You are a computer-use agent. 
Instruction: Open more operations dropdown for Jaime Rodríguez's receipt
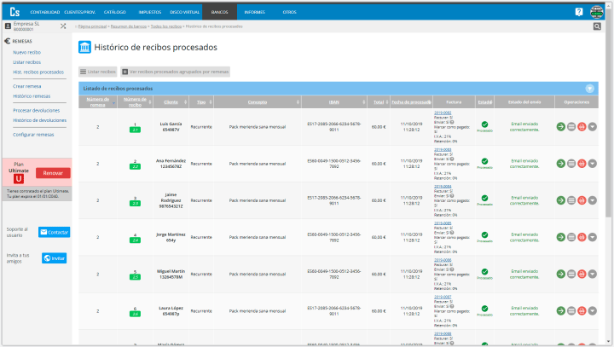(593, 200)
